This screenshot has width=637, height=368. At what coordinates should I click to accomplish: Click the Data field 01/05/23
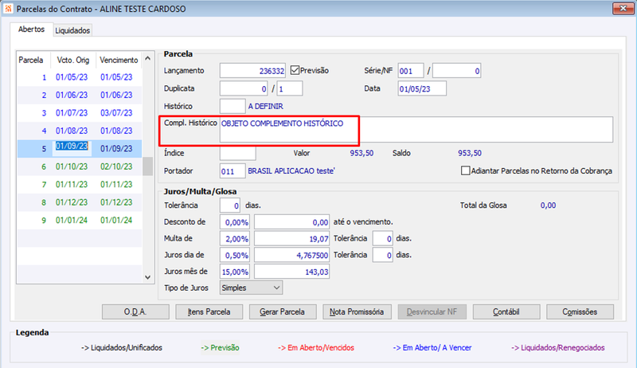click(422, 88)
